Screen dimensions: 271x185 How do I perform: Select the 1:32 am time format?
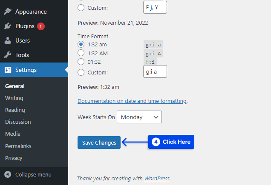pos(81,44)
